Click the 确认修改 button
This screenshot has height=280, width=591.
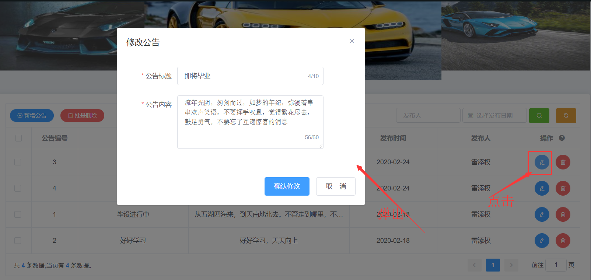click(287, 186)
